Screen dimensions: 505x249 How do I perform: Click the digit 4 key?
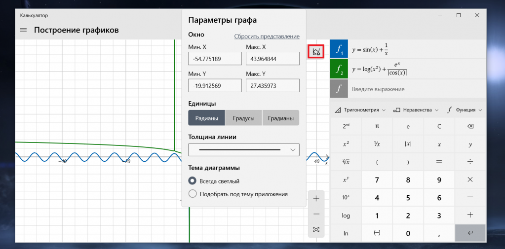pos(377,198)
